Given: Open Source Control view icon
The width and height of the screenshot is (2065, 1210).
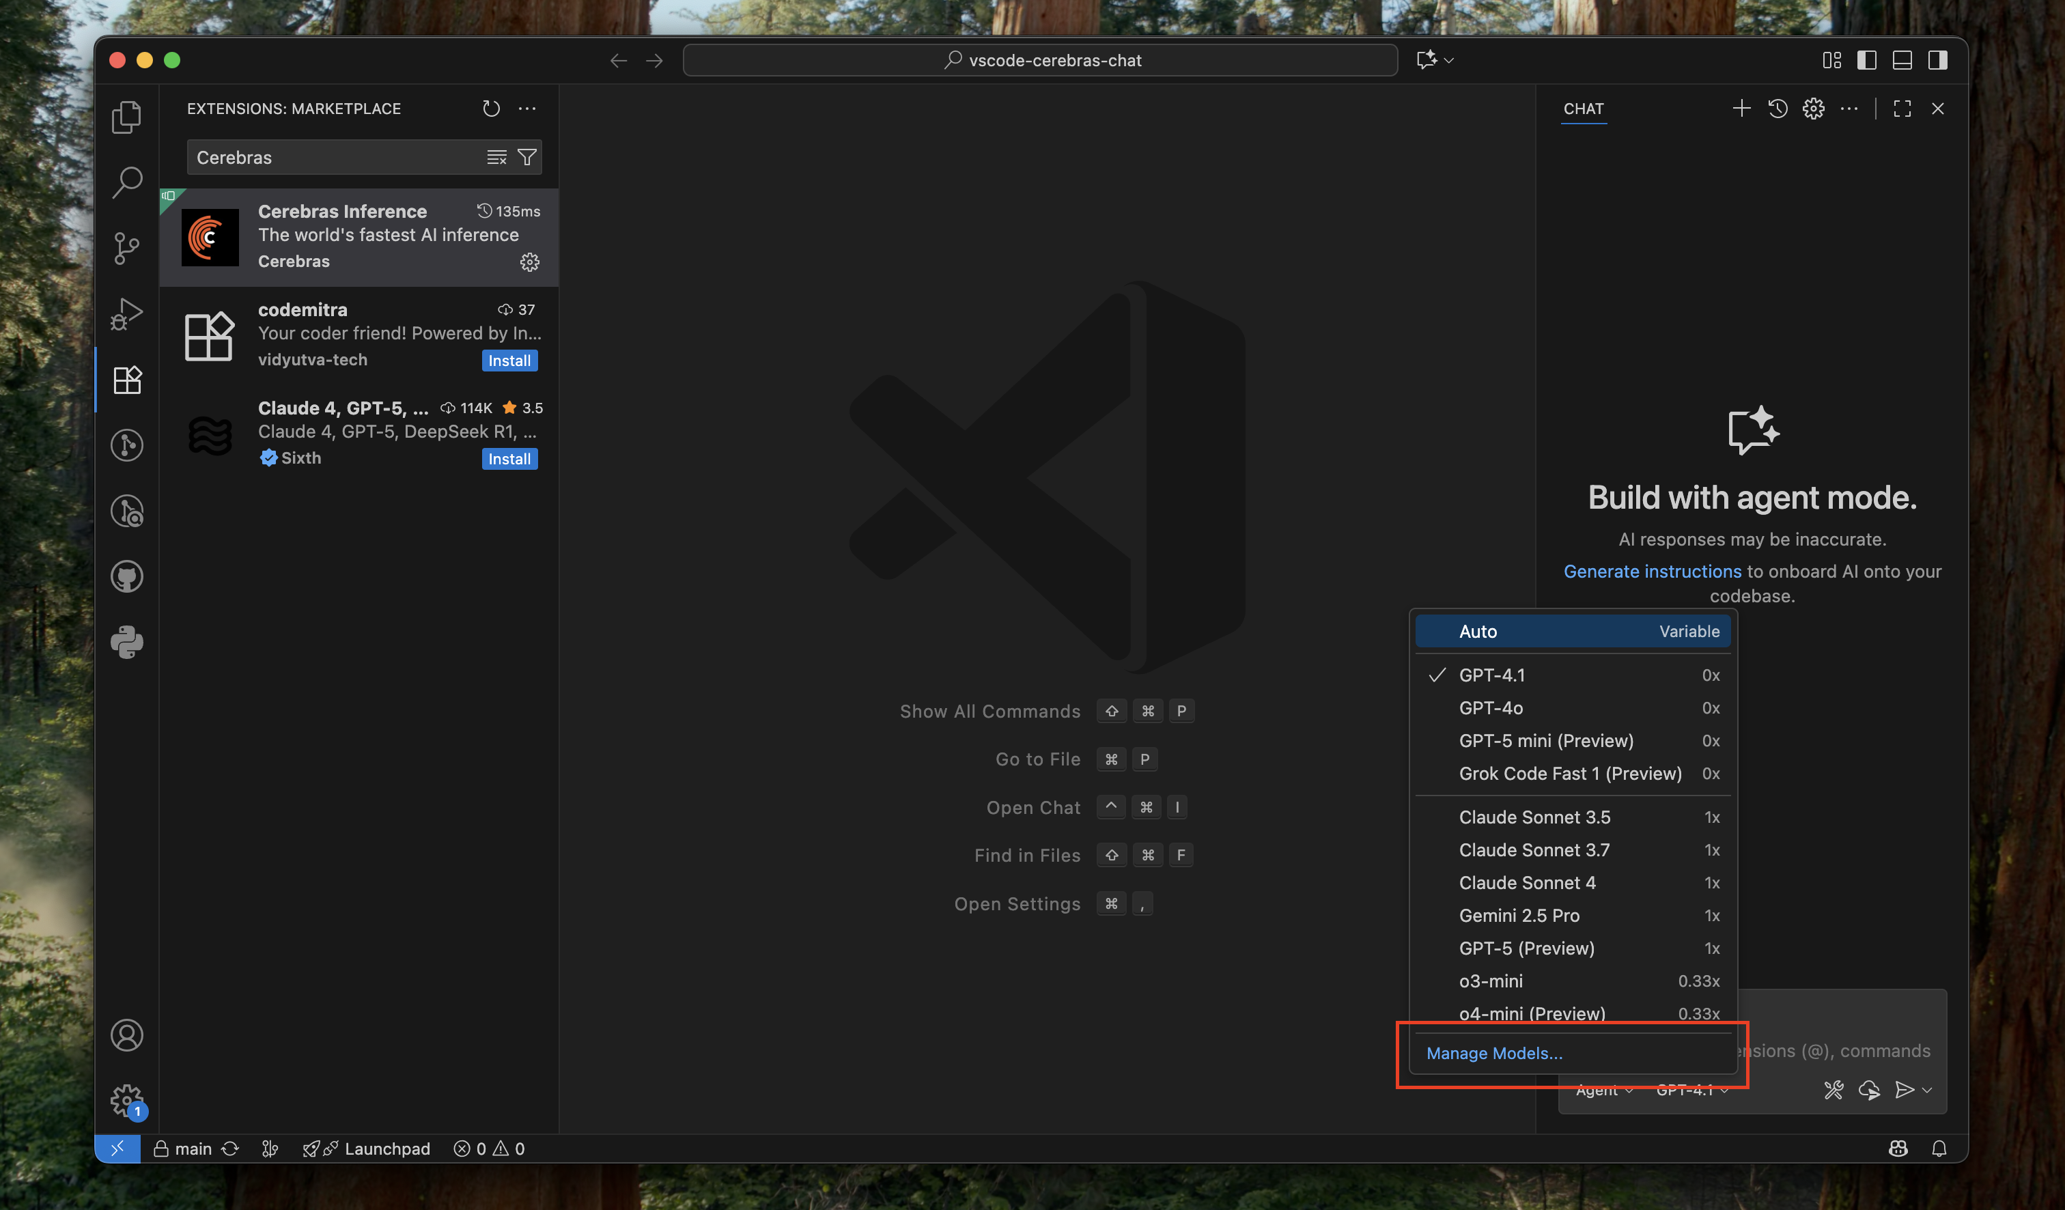Looking at the screenshot, I should pyautogui.click(x=126, y=249).
